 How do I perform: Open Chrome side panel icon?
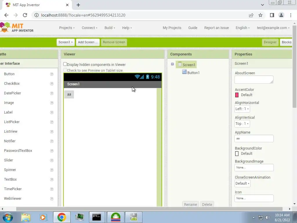click(x=272, y=15)
